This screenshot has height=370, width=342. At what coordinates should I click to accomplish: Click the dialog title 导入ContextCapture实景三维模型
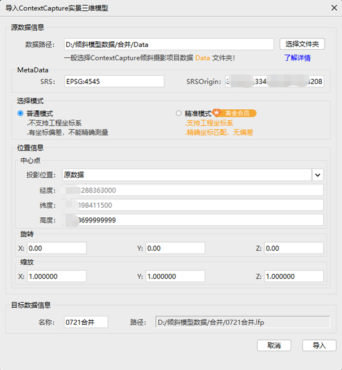pyautogui.click(x=57, y=8)
